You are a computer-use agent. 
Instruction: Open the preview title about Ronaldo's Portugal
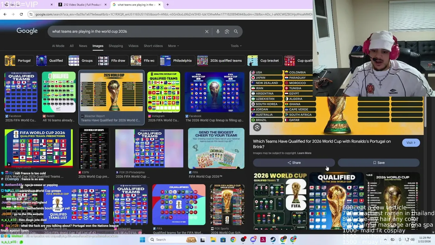point(322,144)
